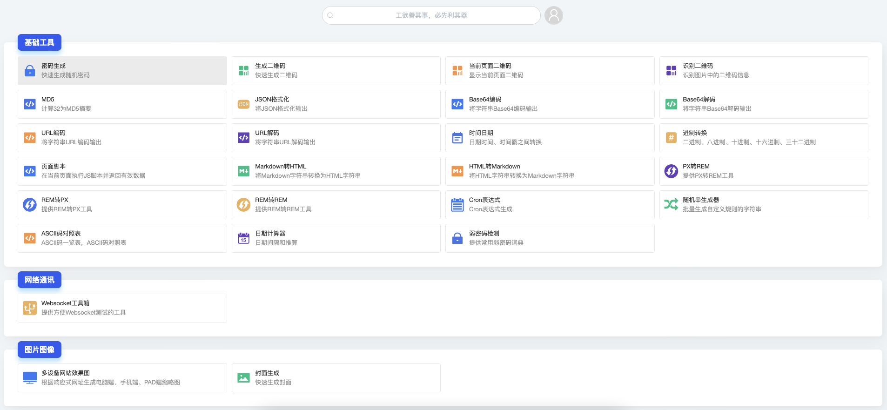Click the magnifier icon in search box
Viewport: 887px width, 410px height.
tap(330, 15)
